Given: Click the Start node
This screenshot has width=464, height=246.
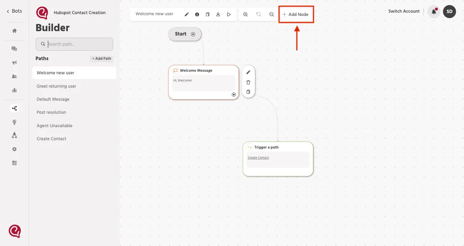Looking at the screenshot, I should point(185,34).
